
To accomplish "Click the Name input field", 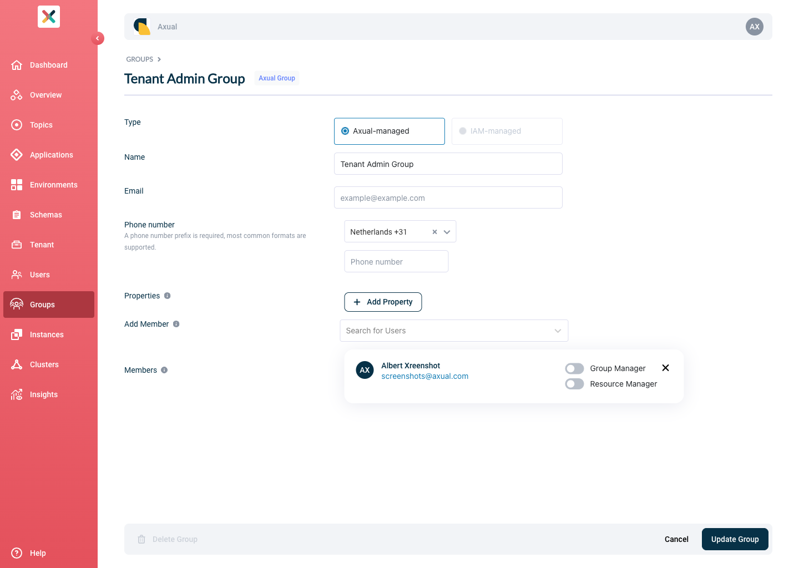I will coord(448,164).
